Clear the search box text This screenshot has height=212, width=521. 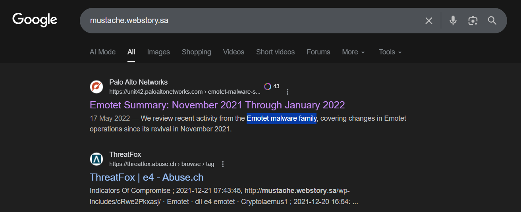pos(428,21)
